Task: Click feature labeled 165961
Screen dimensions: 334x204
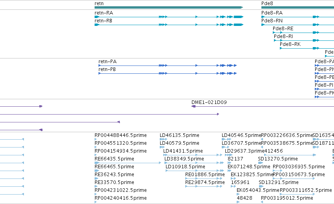Action: [x=240, y=182]
